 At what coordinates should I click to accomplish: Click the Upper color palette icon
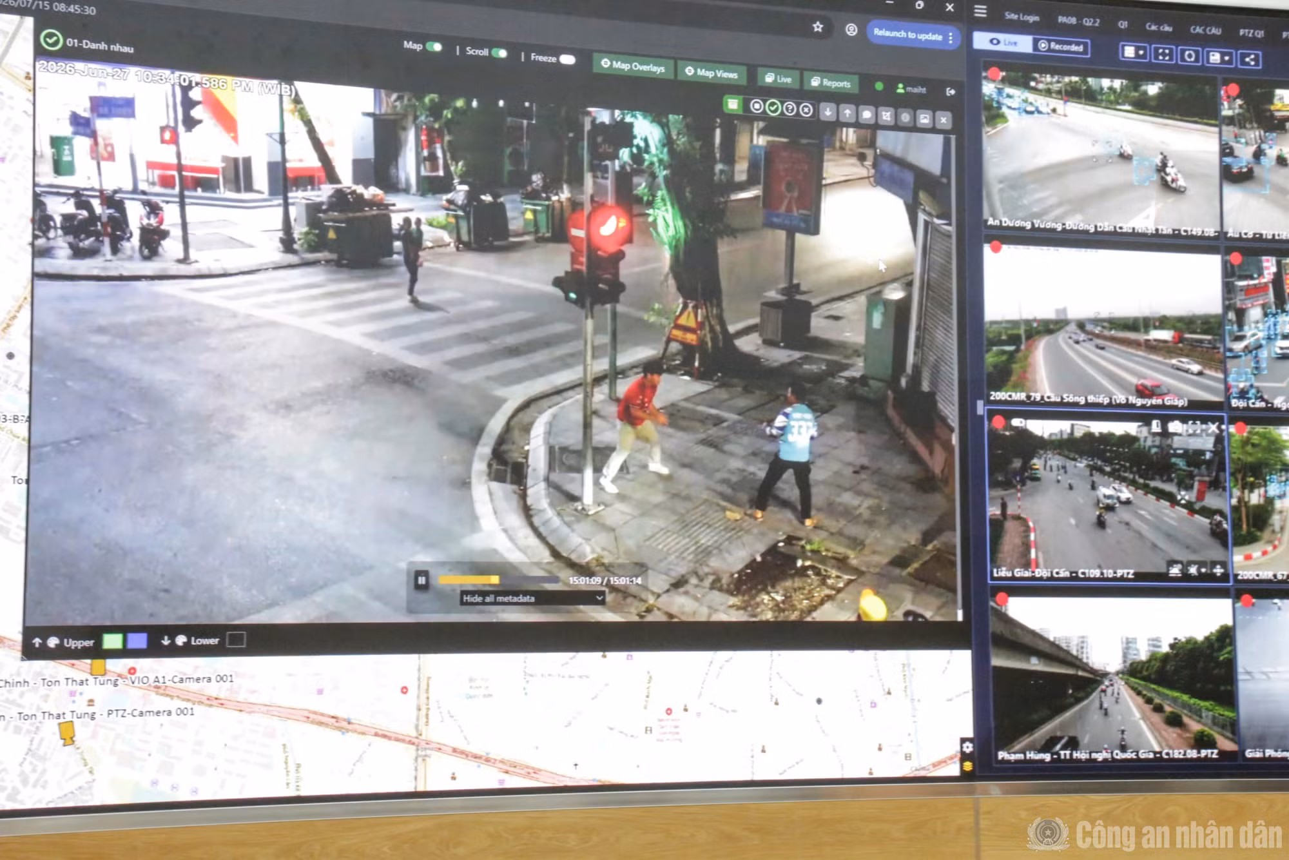[x=53, y=642]
